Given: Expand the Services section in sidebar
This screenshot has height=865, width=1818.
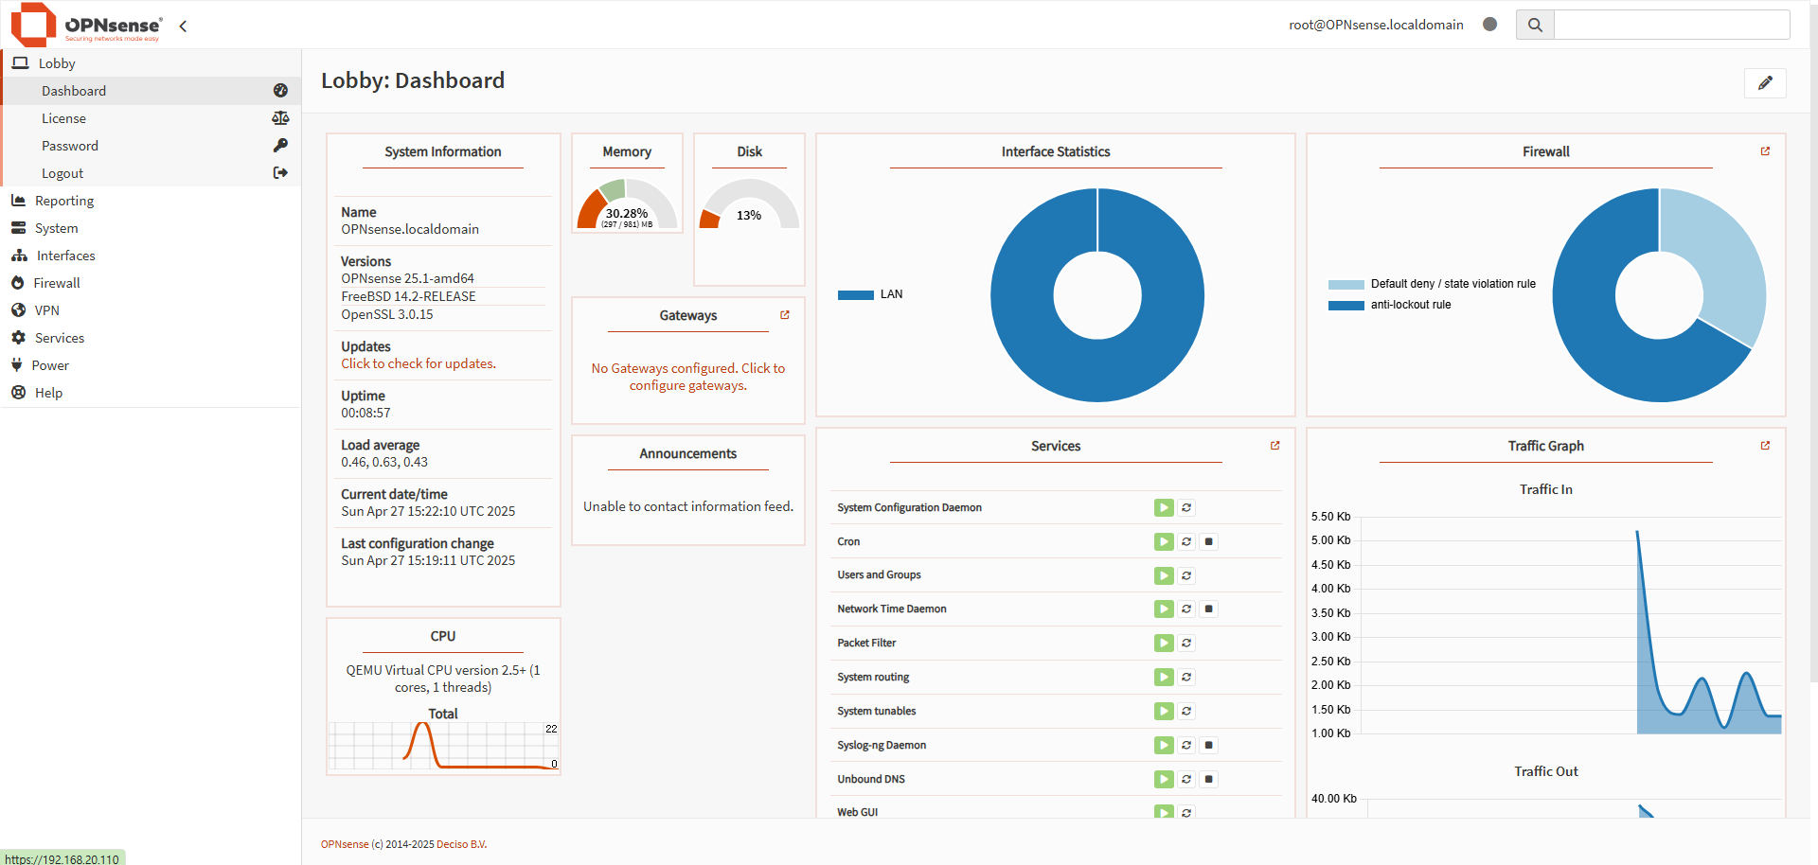Looking at the screenshot, I should (x=151, y=338).
